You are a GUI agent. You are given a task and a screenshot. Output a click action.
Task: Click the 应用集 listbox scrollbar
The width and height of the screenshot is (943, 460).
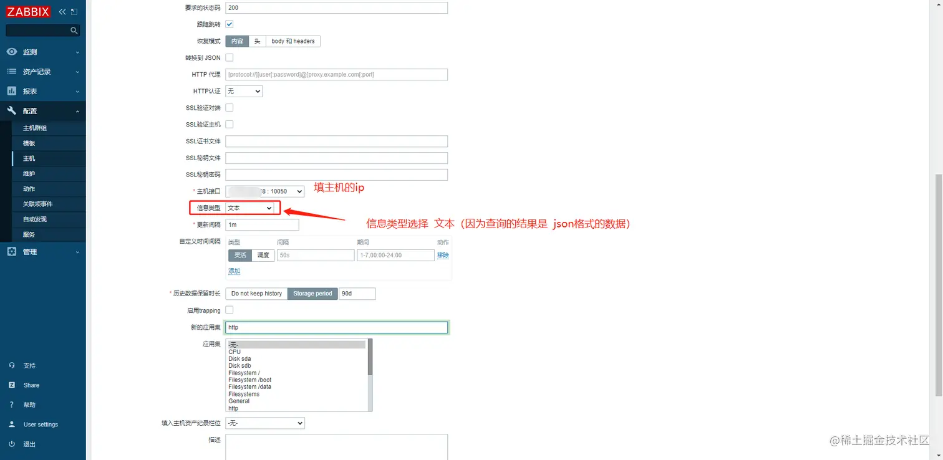370,357
